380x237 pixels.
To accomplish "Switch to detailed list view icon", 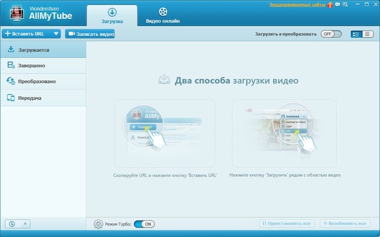I will click(356, 34).
